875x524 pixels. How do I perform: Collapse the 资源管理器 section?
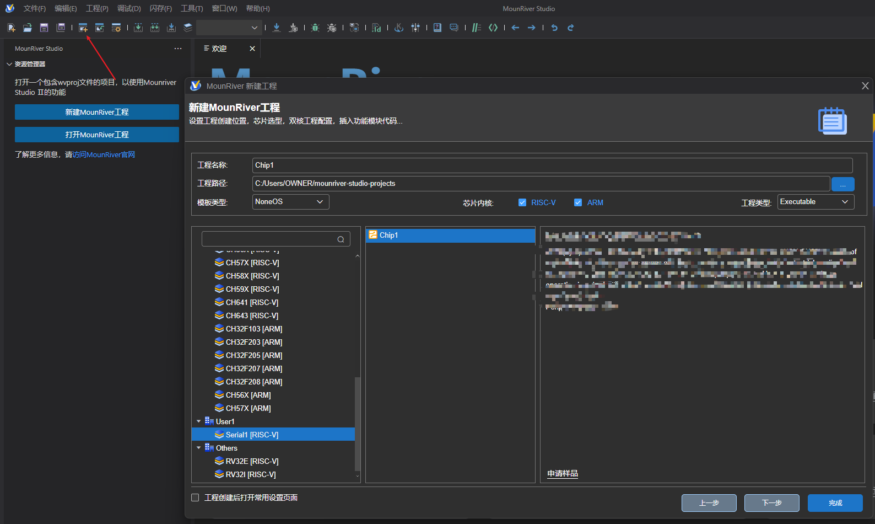tap(9, 64)
